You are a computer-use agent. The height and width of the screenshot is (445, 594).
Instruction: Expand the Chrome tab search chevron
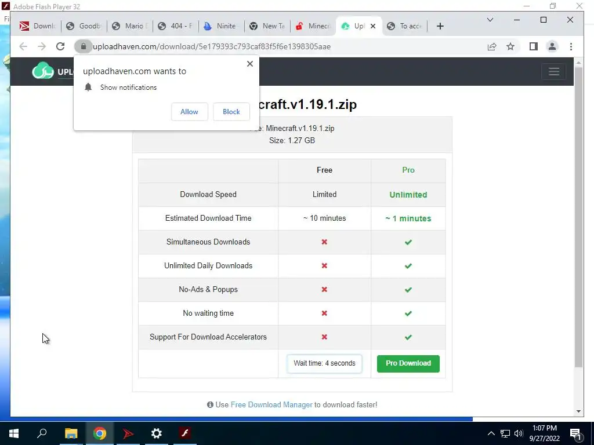pyautogui.click(x=490, y=20)
